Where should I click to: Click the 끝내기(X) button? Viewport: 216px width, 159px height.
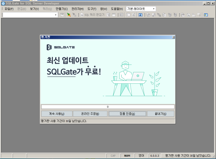tap(161, 114)
